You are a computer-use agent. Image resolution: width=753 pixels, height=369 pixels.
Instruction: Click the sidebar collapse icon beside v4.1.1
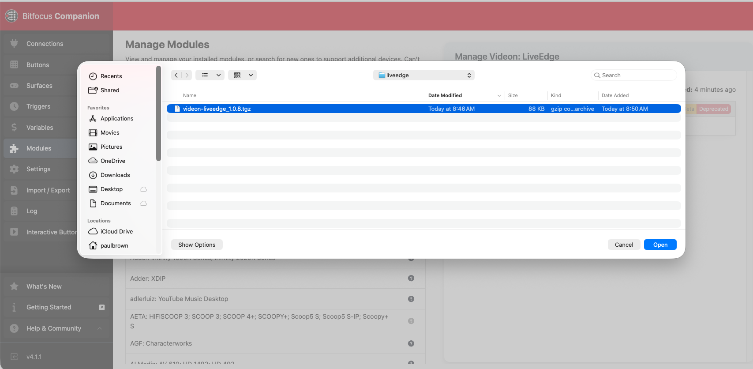[14, 357]
